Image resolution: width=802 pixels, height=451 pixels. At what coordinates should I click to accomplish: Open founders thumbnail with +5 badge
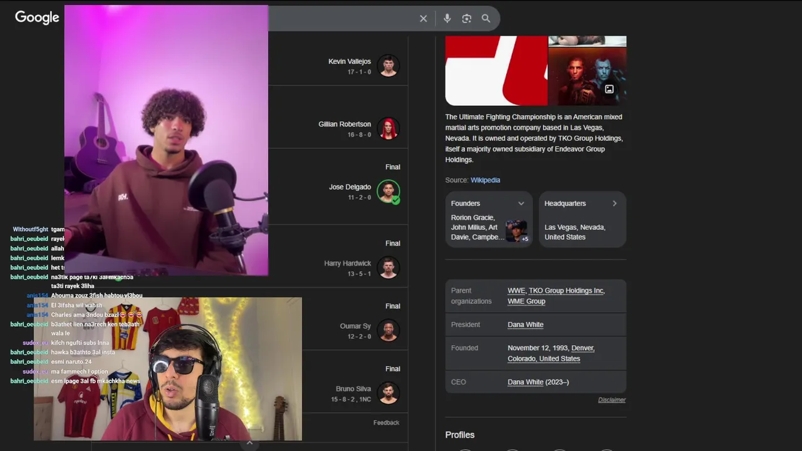tap(517, 231)
